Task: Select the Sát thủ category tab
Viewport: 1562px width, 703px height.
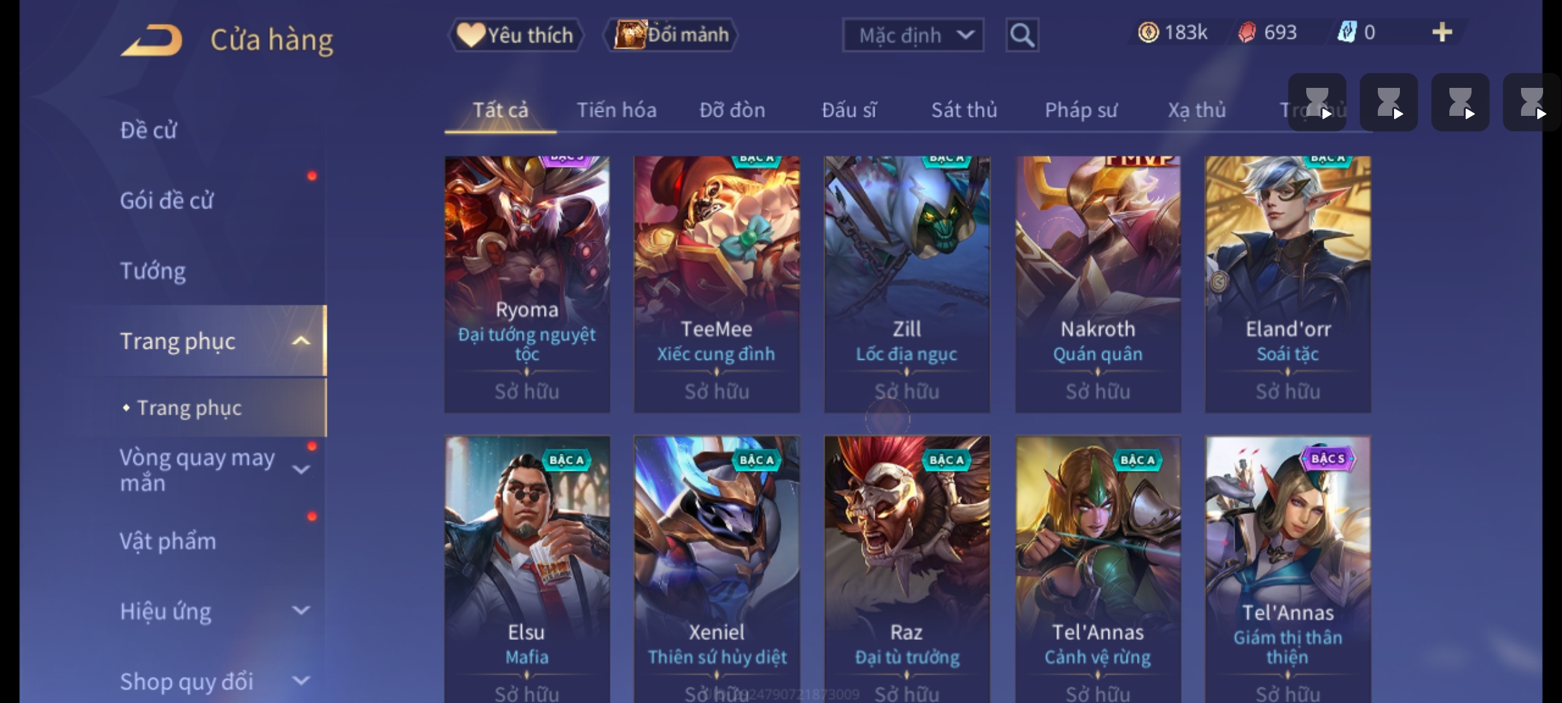Action: [964, 110]
